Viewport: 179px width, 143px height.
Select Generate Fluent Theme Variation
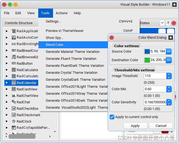[x=73, y=58]
